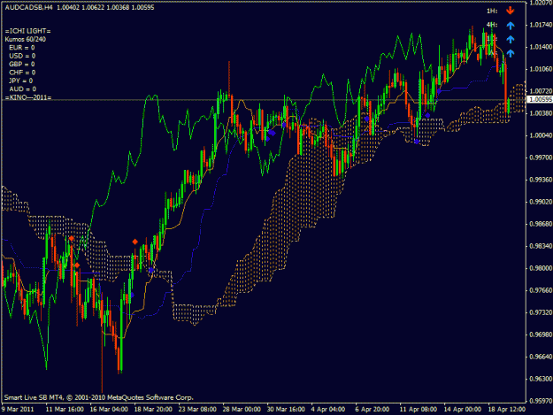Click the "23 Mar 08:00" time axis label

click(x=197, y=410)
